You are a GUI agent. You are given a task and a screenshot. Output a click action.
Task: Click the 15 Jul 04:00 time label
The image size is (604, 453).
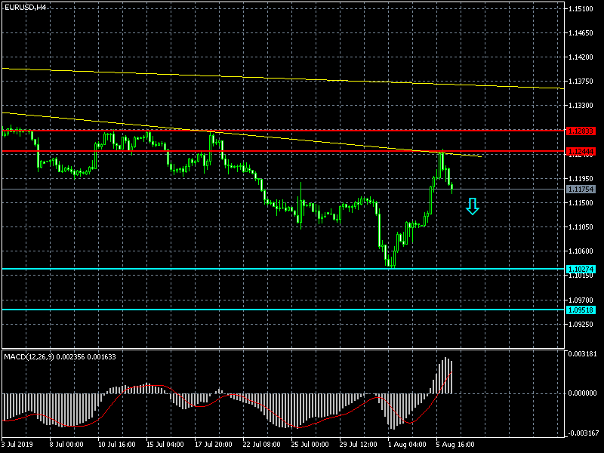pos(165,444)
